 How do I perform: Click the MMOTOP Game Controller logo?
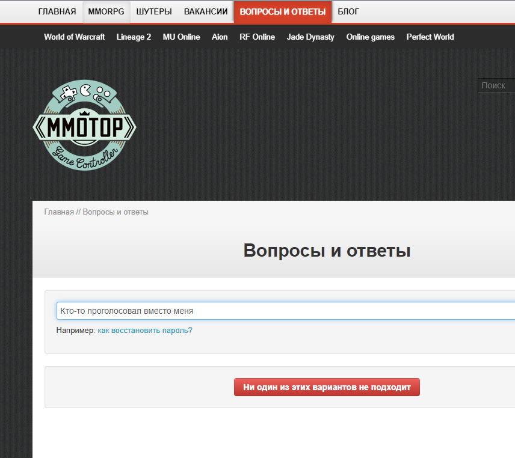tap(84, 126)
